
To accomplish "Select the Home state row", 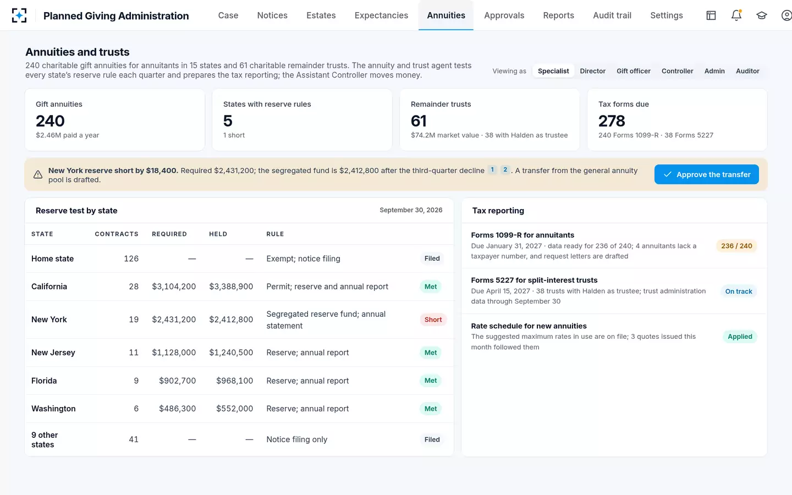I will click(239, 258).
